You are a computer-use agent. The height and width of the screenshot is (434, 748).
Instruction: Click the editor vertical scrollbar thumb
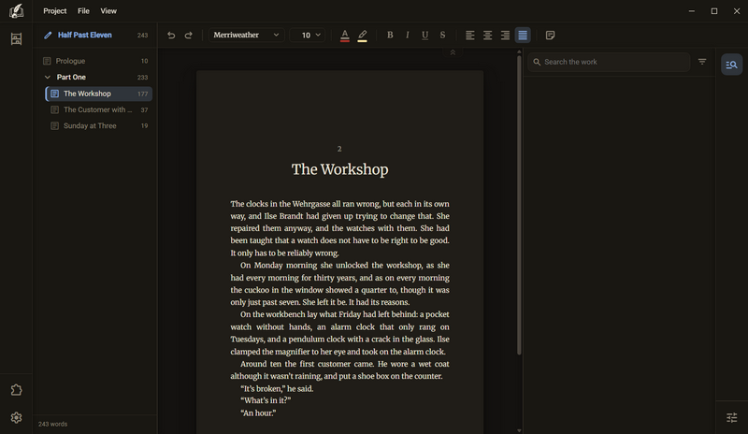tap(519, 205)
